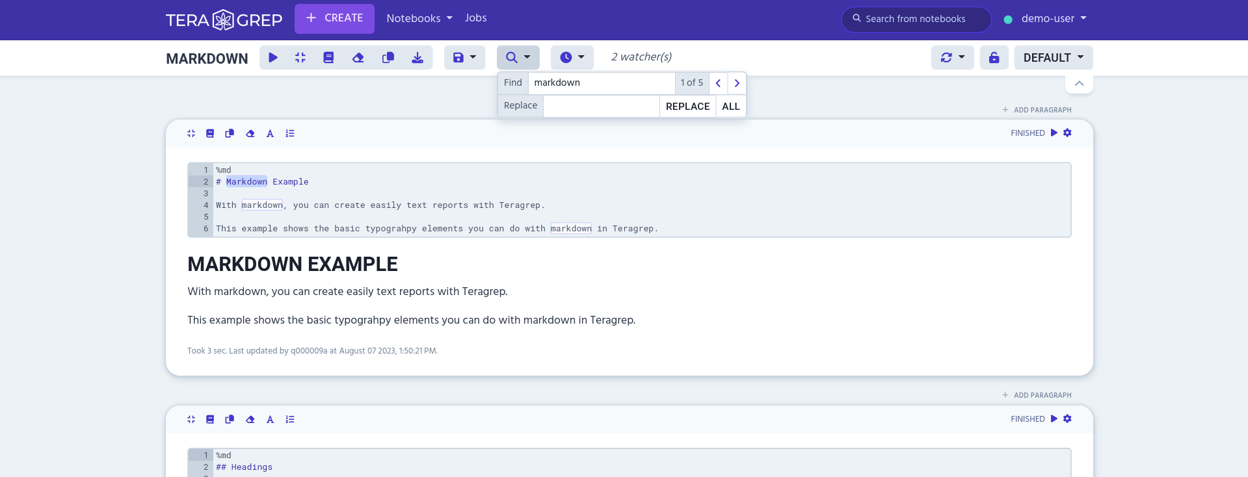
Task: Click the Teragrep logo
Action: point(224,20)
